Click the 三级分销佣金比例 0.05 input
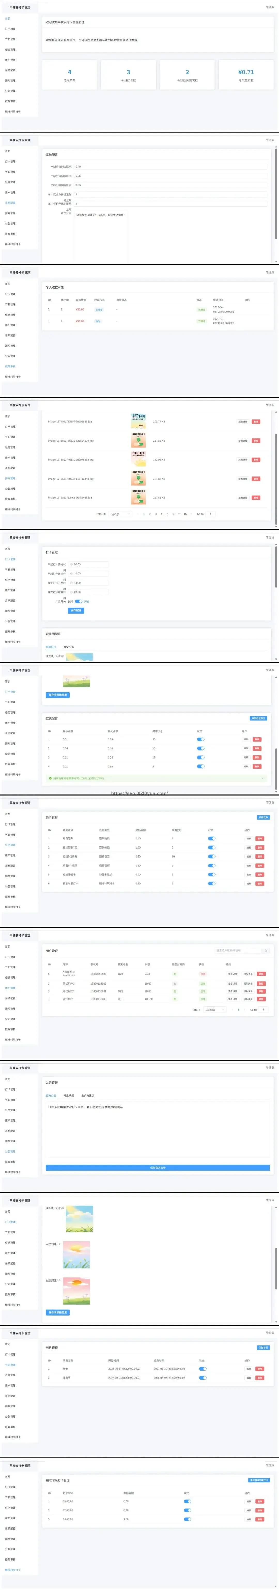The width and height of the screenshot is (279, 1590). pyautogui.click(x=170, y=185)
